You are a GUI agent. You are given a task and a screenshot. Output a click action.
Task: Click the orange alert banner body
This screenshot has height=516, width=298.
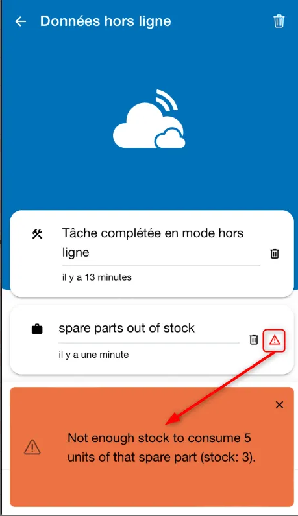152,447
